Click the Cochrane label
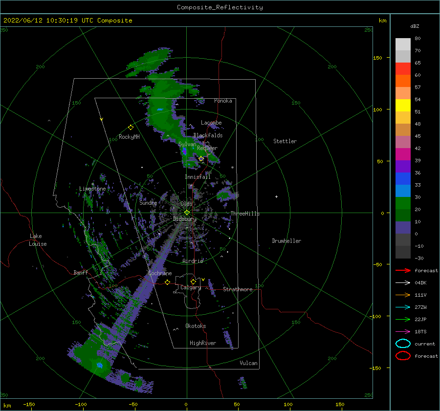Viewport: 440px width, 411px height. pyautogui.click(x=160, y=273)
